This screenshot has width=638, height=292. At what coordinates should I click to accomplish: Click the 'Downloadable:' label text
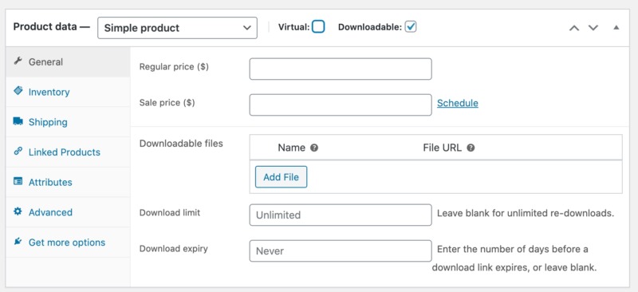pyautogui.click(x=370, y=27)
